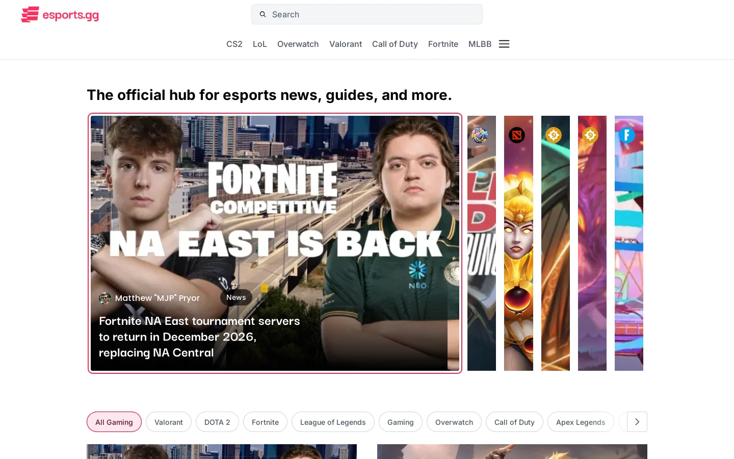
Task: Open Call of Duty in top navigation
Action: tap(395, 44)
